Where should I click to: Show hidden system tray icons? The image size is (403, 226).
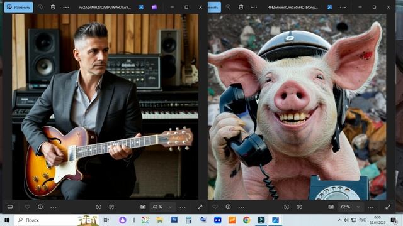click(x=339, y=220)
